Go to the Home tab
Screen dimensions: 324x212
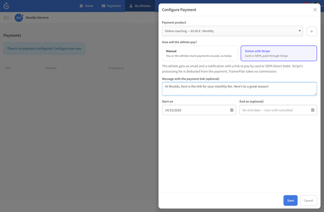[x=86, y=6]
